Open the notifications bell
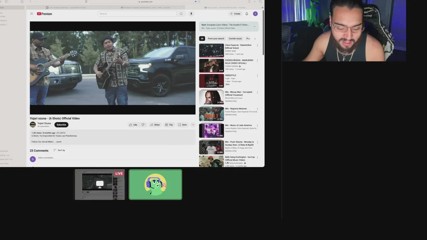 247,14
